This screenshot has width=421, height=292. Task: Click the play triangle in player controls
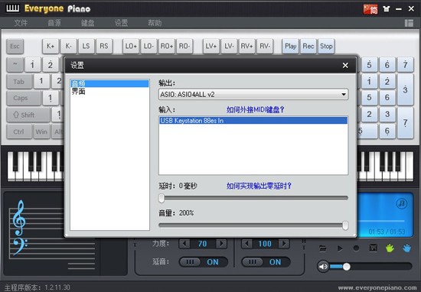pos(340,248)
